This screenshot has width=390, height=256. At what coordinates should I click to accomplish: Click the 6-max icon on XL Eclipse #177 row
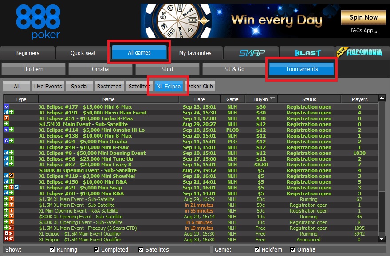[7, 106]
